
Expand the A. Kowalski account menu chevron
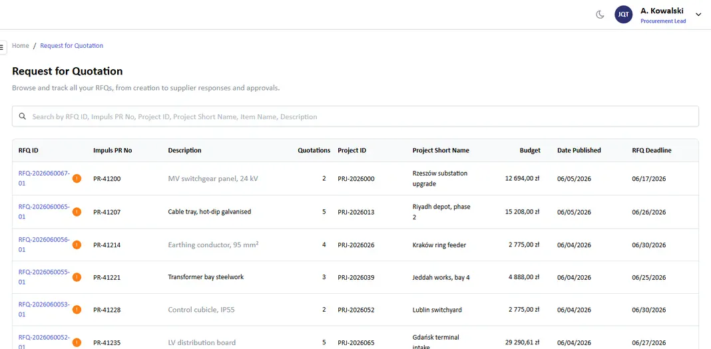point(698,14)
